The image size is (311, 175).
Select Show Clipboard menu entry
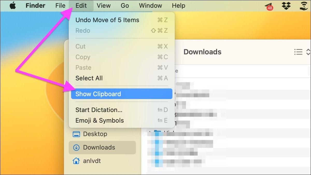[122, 94]
